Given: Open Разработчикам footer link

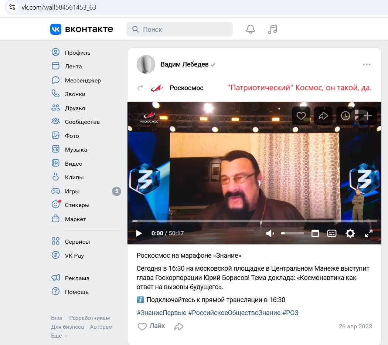Looking at the screenshot, I should pyautogui.click(x=89, y=318).
